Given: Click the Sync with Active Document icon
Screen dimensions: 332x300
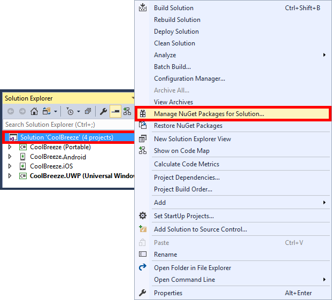Looking at the screenshot, I should coord(46,111).
